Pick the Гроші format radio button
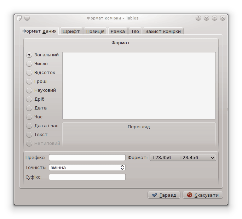Viewport: 242px width, 219px height. click(29, 82)
